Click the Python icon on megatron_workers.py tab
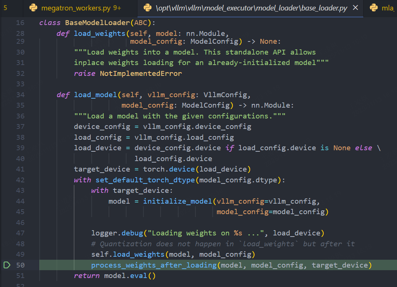Image resolution: width=397 pixels, height=287 pixels. (33, 8)
